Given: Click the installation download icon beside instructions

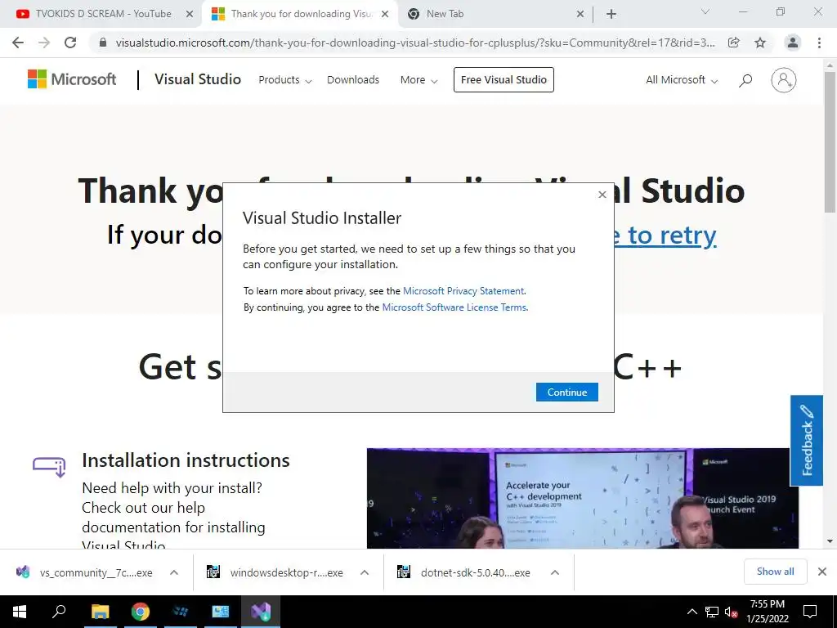Looking at the screenshot, I should click(49, 466).
